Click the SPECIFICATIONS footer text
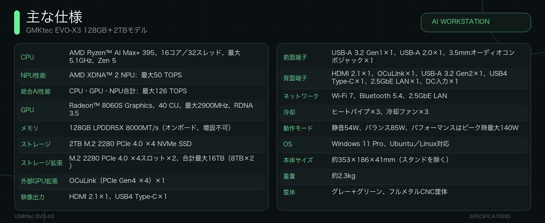The width and height of the screenshot is (545, 223). (490, 216)
